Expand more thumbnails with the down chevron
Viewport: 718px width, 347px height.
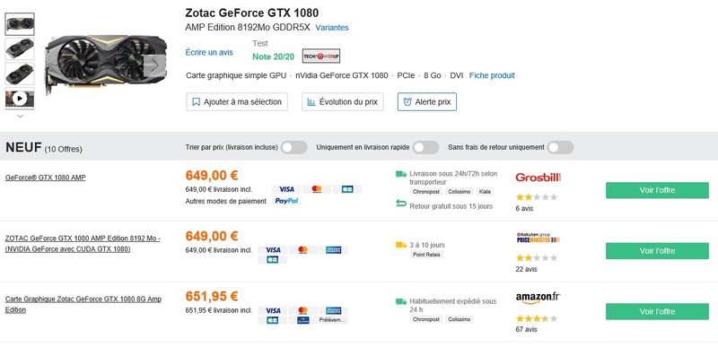point(20,117)
